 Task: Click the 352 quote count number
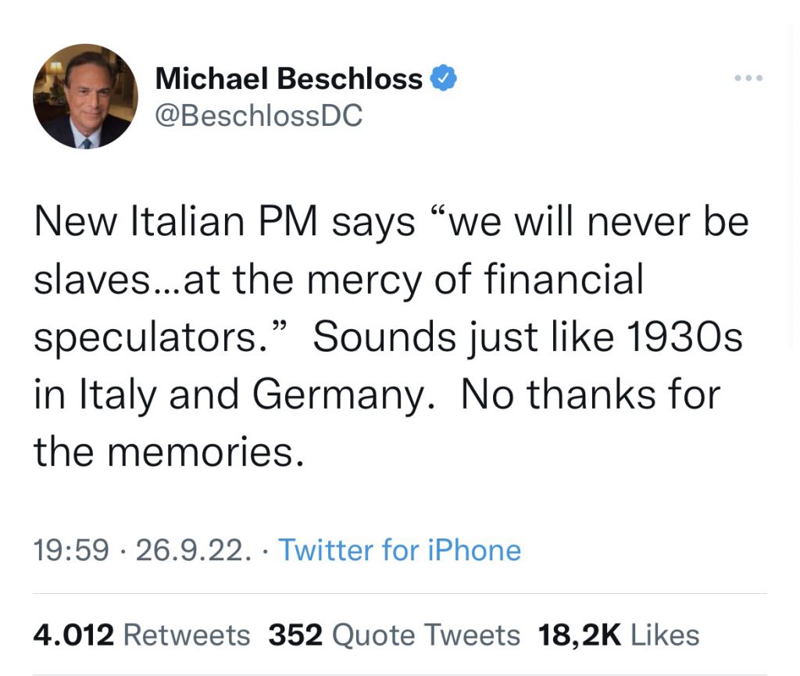click(x=295, y=635)
